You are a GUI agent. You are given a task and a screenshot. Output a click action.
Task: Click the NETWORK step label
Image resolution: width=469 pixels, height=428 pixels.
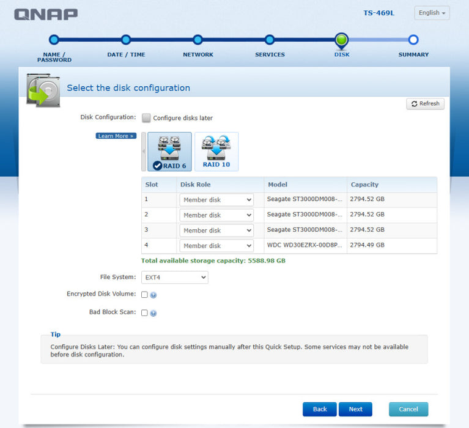pyautogui.click(x=198, y=54)
